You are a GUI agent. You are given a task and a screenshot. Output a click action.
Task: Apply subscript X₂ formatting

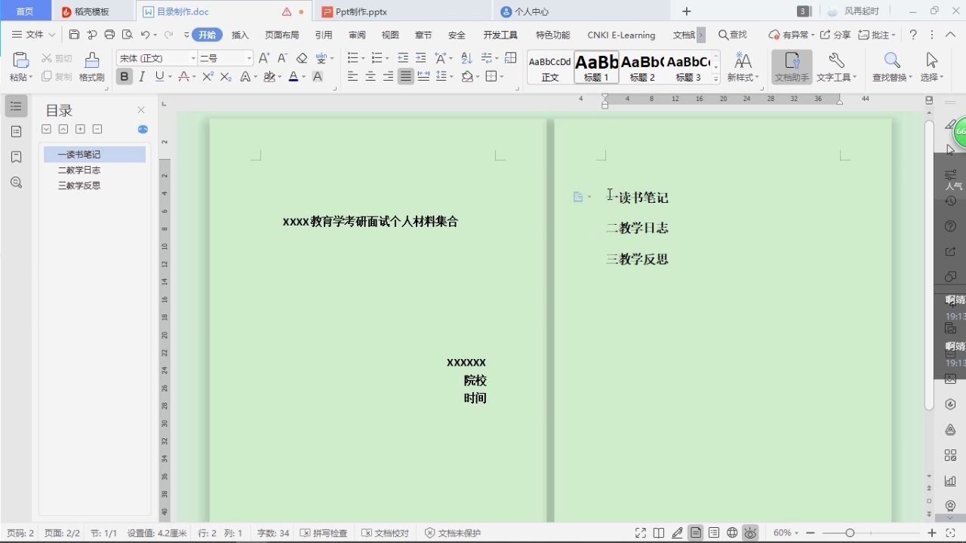click(226, 76)
